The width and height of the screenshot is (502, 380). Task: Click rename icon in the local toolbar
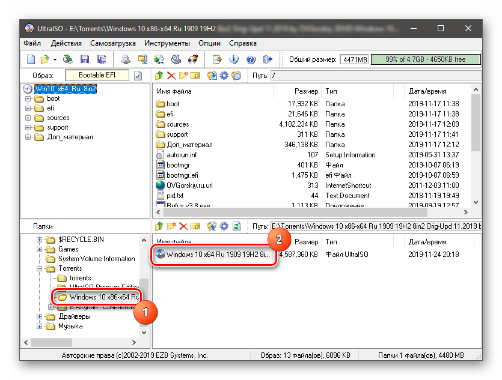(195, 226)
